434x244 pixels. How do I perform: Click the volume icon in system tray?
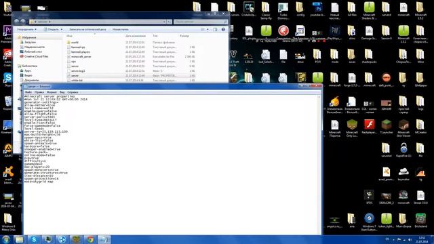pyautogui.click(x=410, y=239)
